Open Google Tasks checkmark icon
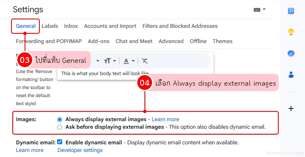 [291, 53]
